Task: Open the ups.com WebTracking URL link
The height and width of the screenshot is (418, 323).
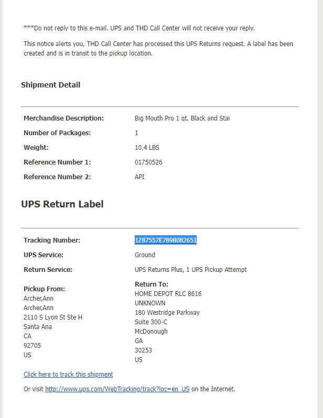Action: point(117,389)
